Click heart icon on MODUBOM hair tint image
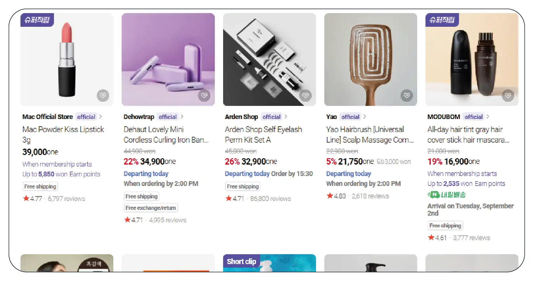The height and width of the screenshot is (281, 534). [x=508, y=95]
